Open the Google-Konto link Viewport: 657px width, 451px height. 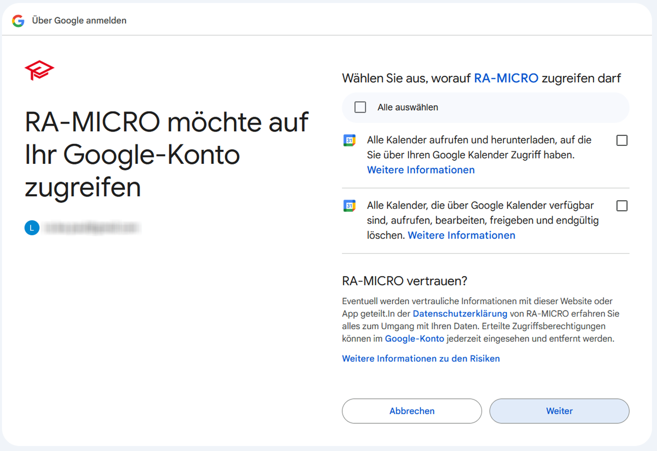point(415,339)
